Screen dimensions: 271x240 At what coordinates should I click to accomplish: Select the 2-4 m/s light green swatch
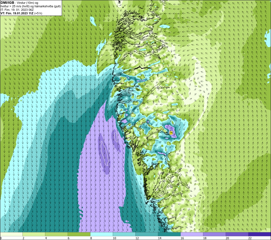click(x=34, y=234)
